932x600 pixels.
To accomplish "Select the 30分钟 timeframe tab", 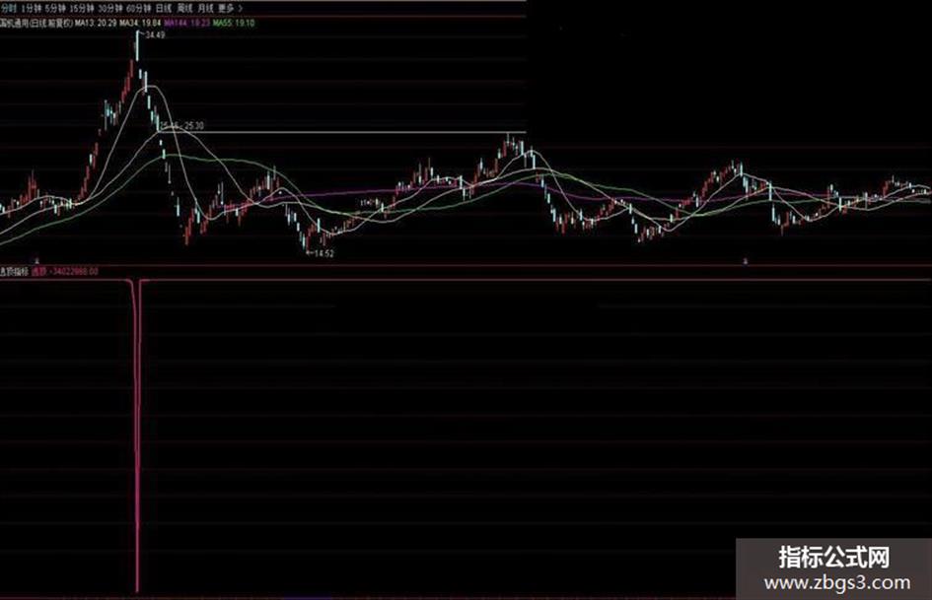I will pyautogui.click(x=110, y=8).
